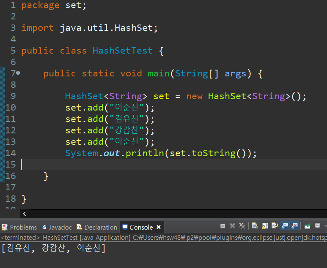Click the Javadoc @ icon
The height and width of the screenshot is (268, 327).
(44, 227)
